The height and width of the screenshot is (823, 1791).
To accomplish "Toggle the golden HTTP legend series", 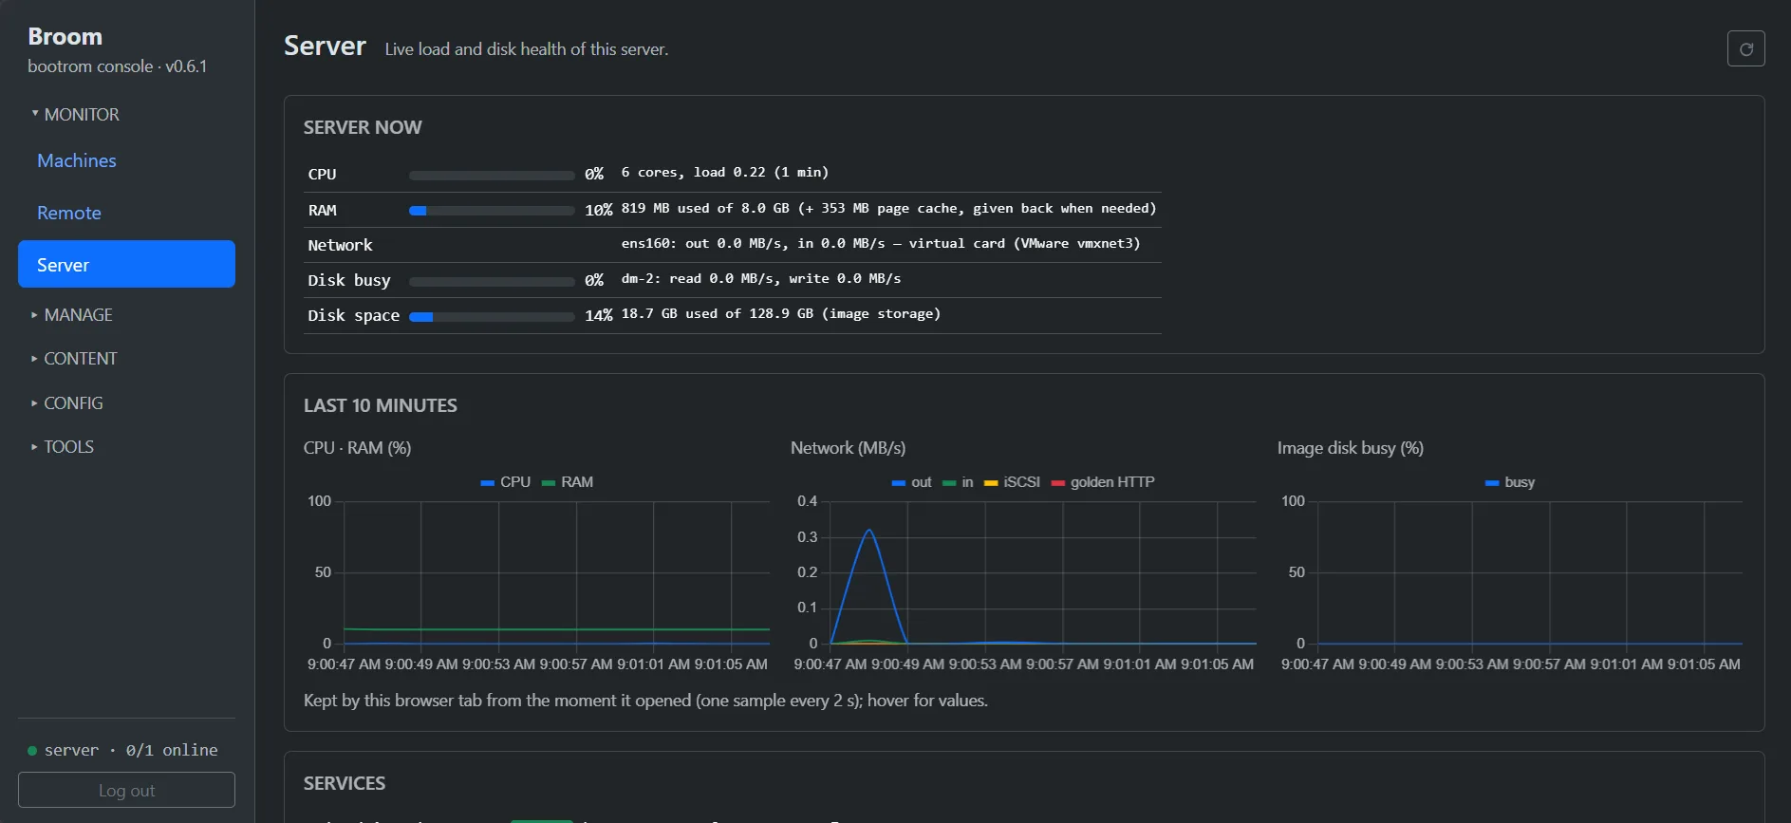I will pos(1103,482).
